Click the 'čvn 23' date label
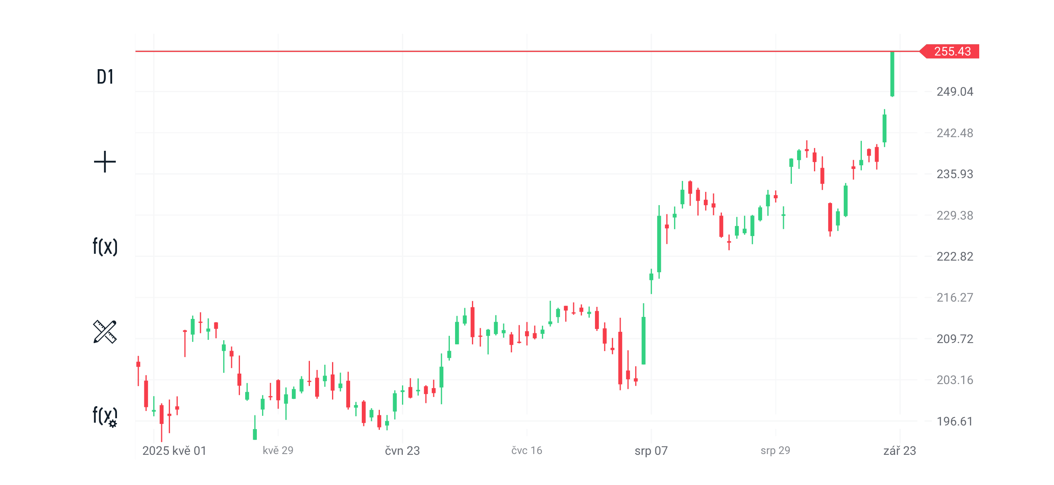 (x=402, y=451)
